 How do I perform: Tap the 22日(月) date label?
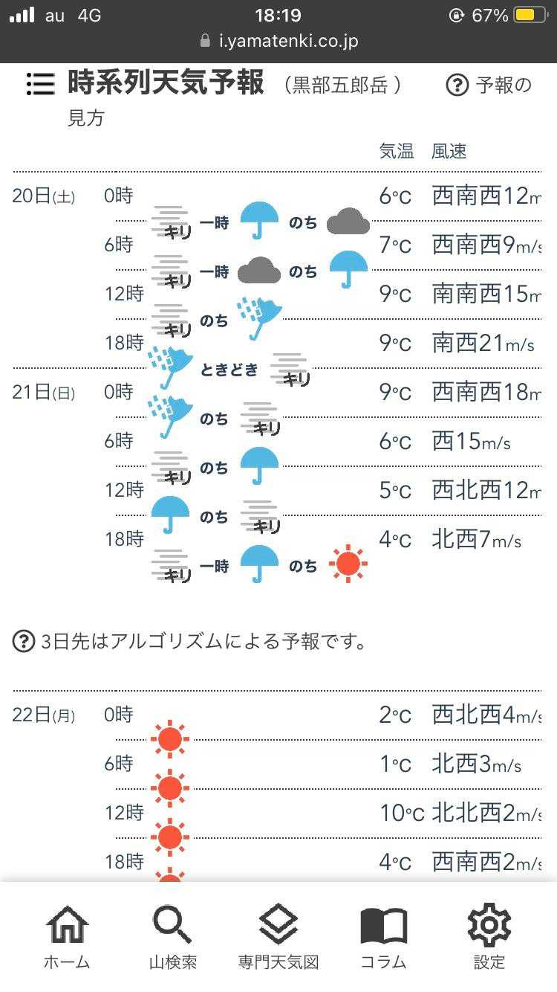click(x=43, y=715)
